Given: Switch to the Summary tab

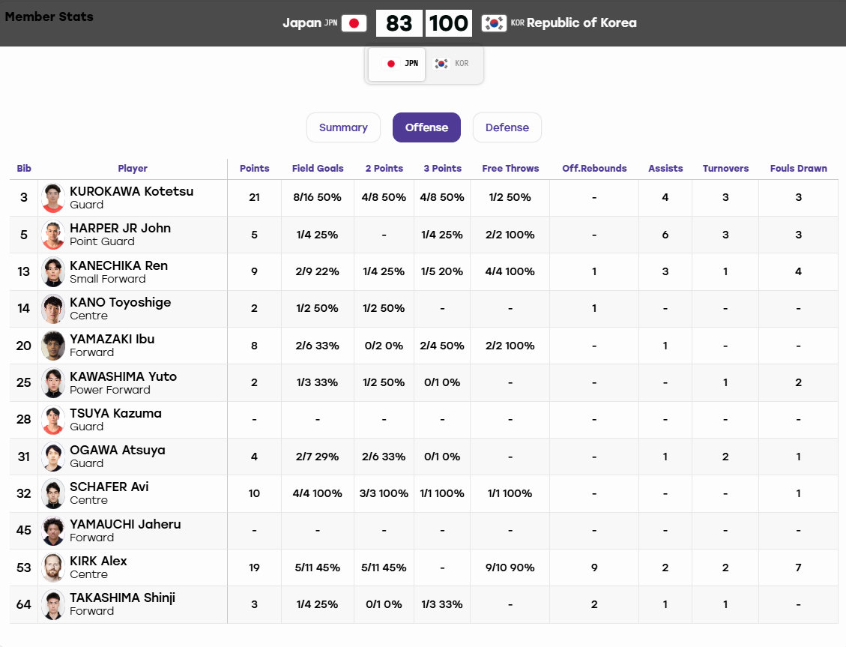Looking at the screenshot, I should pos(343,127).
